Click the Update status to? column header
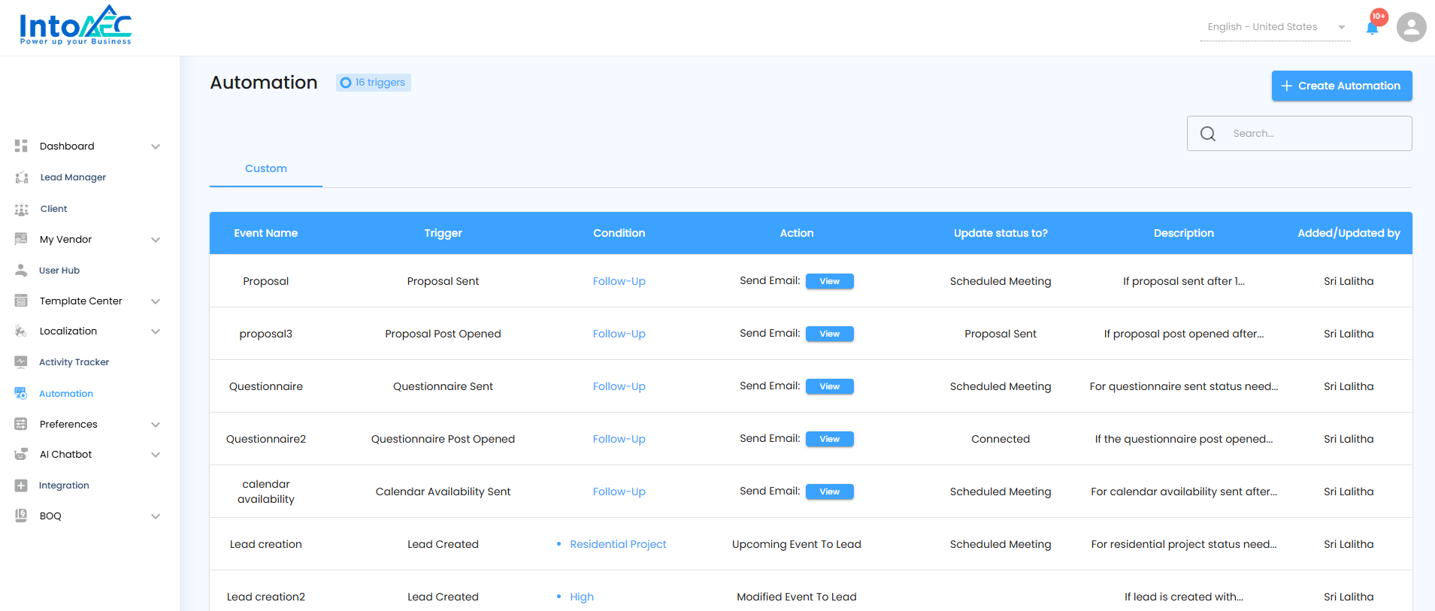 [x=1001, y=233]
